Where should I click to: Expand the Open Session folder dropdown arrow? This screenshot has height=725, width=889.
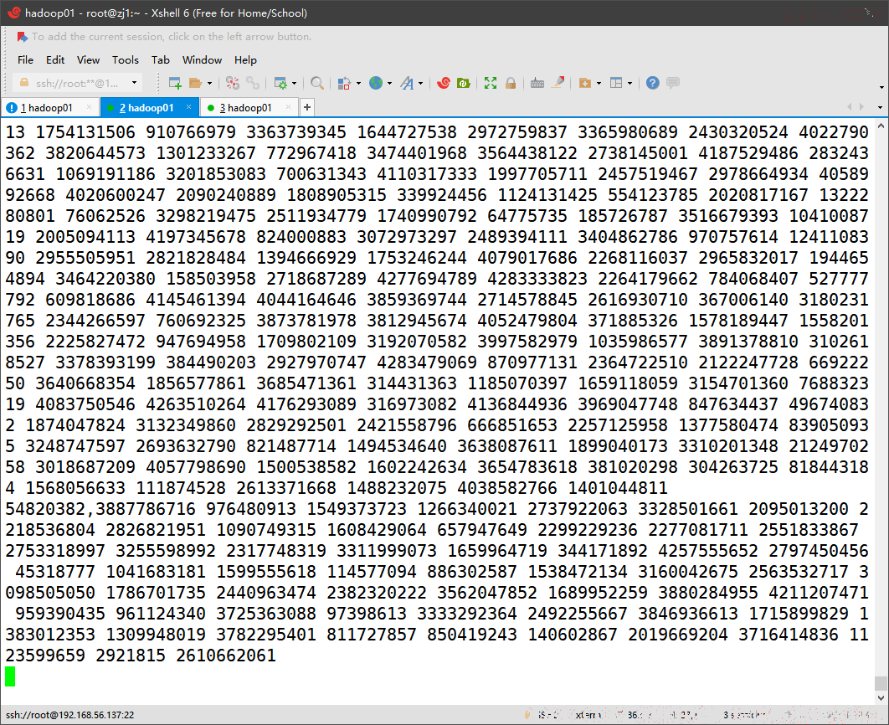click(x=209, y=84)
